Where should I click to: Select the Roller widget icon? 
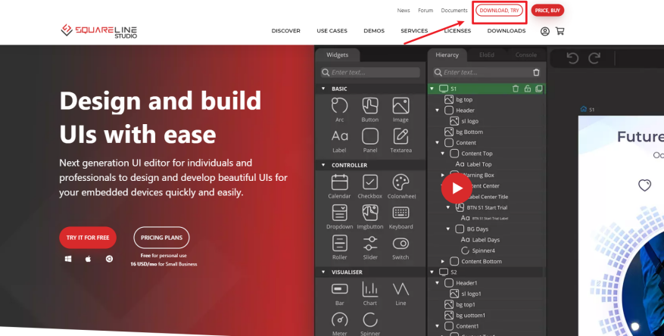click(340, 244)
